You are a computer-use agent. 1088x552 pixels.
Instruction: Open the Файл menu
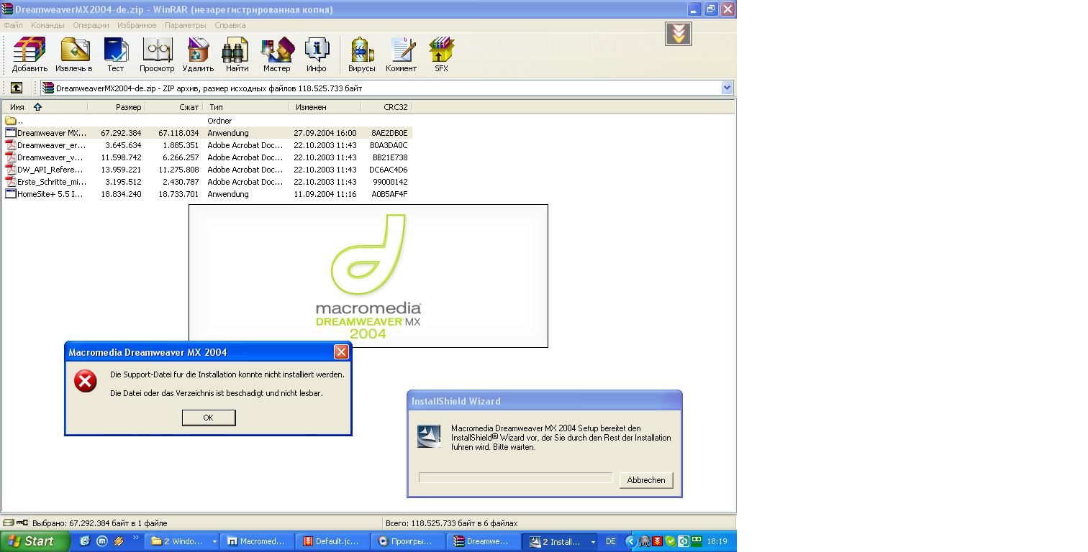13,25
